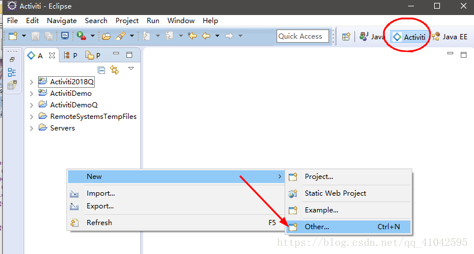Open the Help menu
474x254 pixels.
(x=210, y=21)
